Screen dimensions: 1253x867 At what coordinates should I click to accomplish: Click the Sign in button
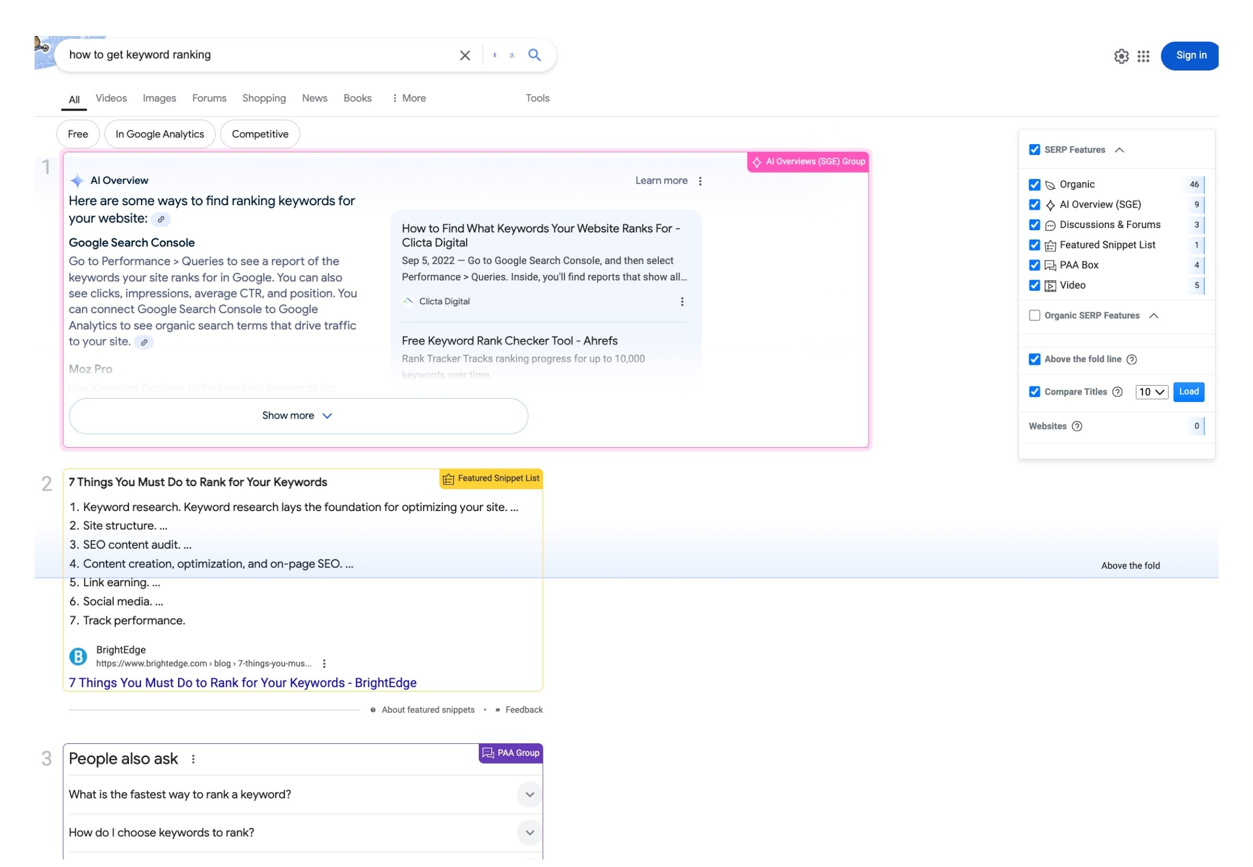point(1189,55)
